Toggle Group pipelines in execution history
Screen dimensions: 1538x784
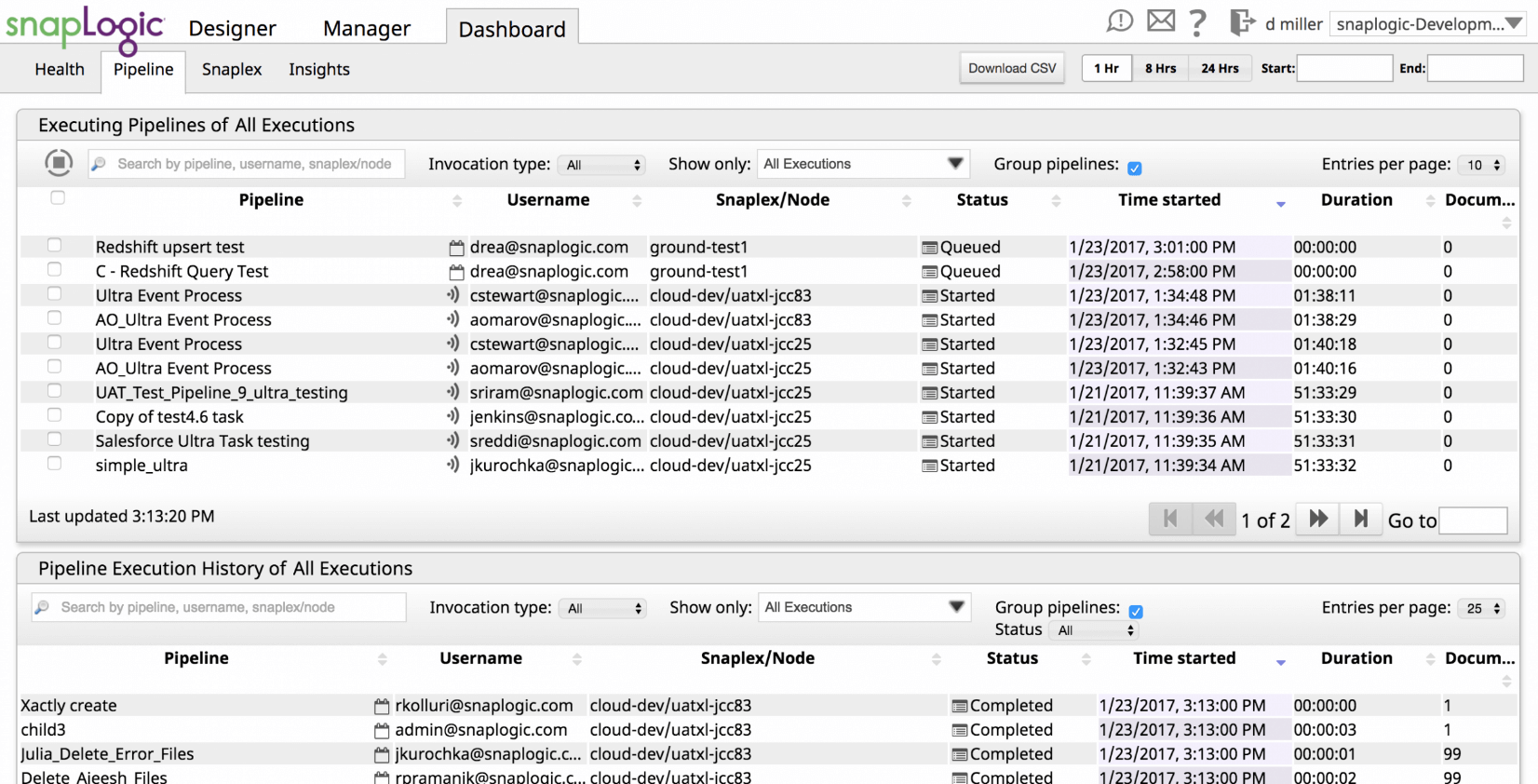1136,612
